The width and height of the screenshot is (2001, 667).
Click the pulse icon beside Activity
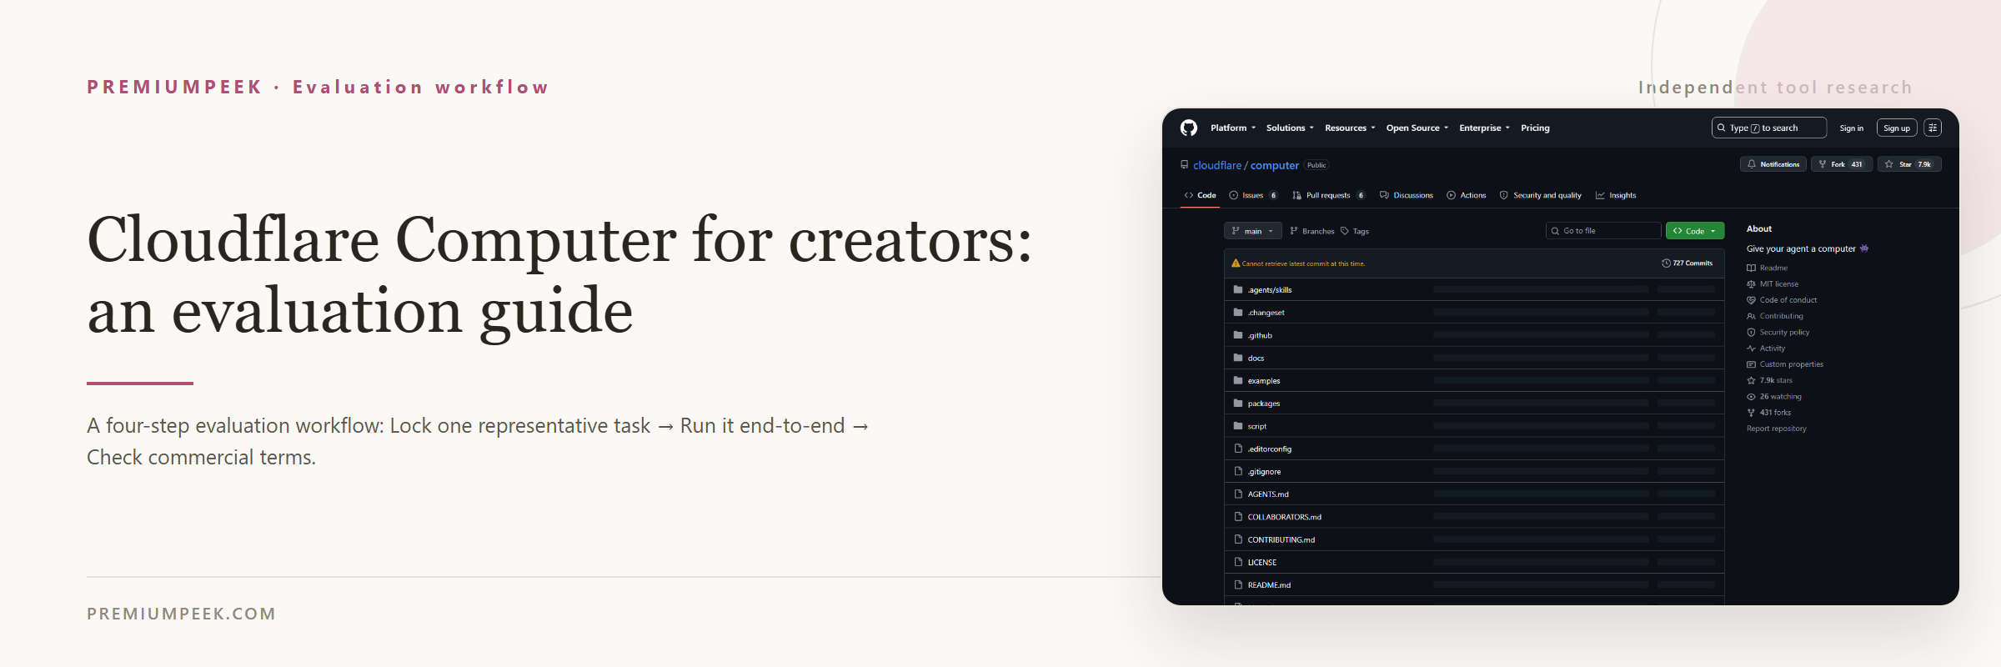point(1751,349)
